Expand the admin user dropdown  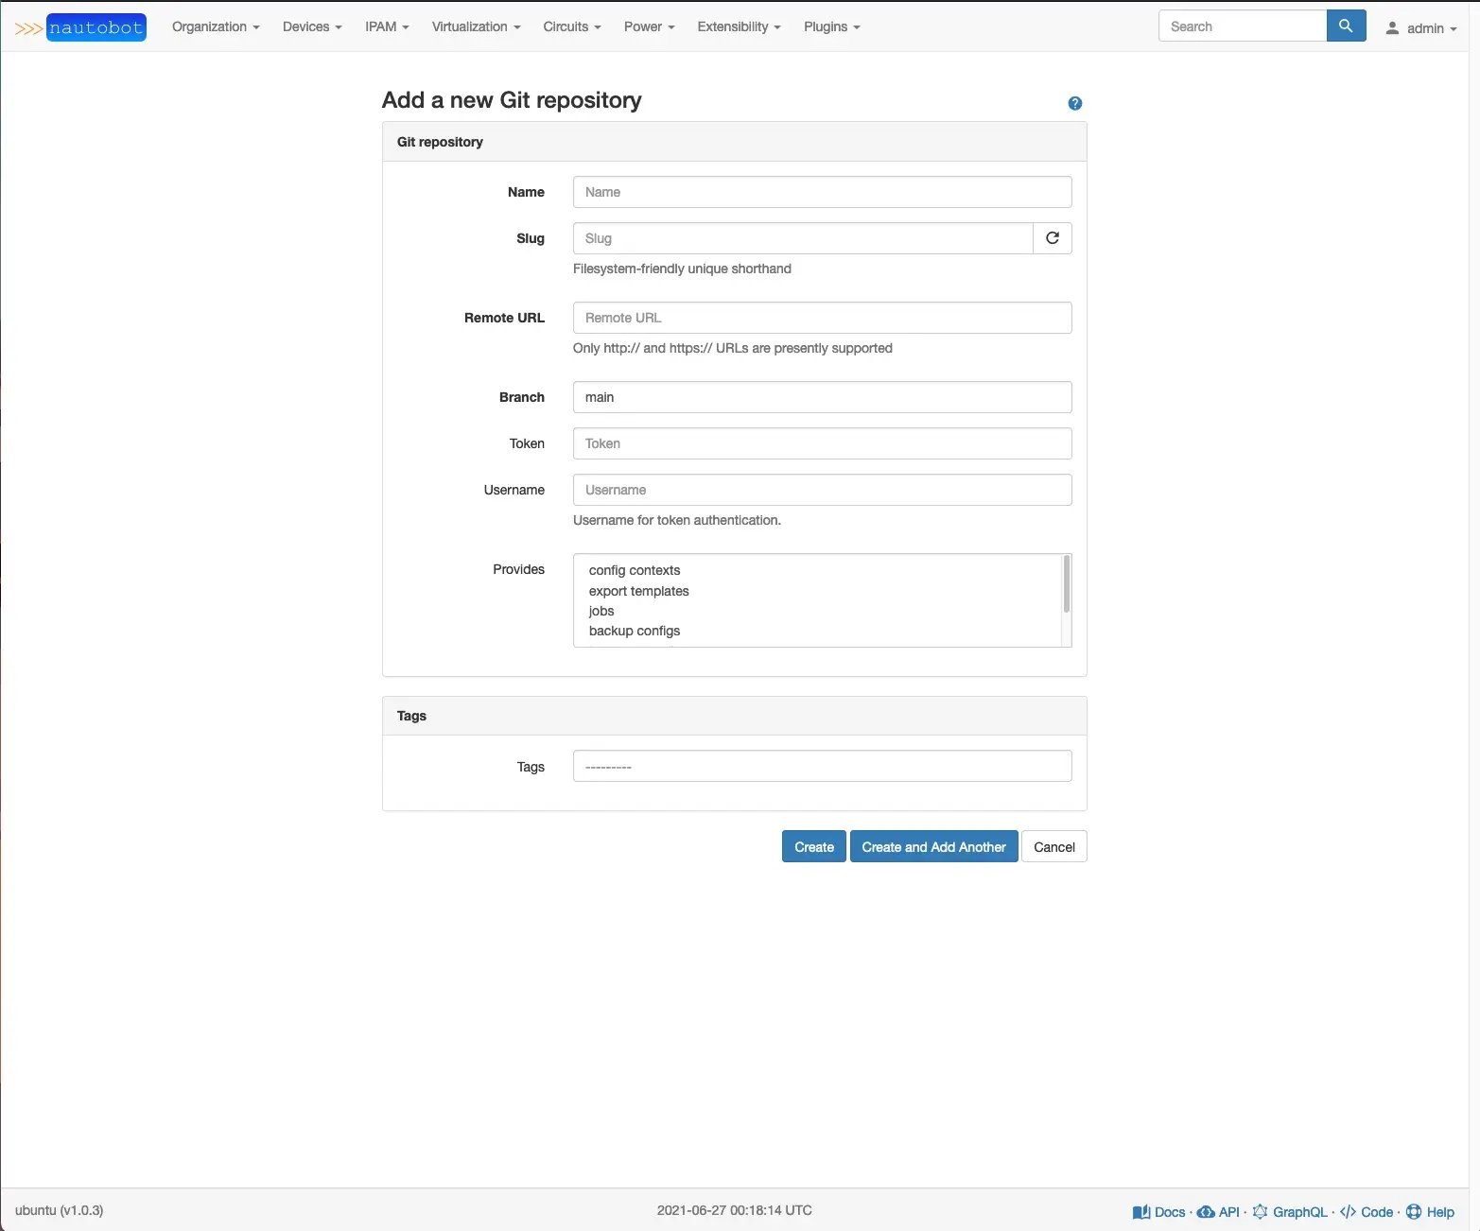point(1421,28)
